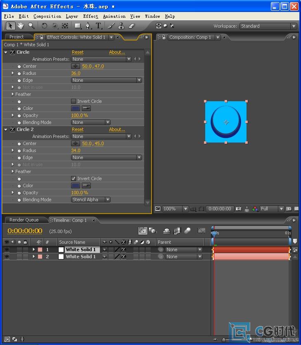Reset the Circle effect

click(78, 52)
